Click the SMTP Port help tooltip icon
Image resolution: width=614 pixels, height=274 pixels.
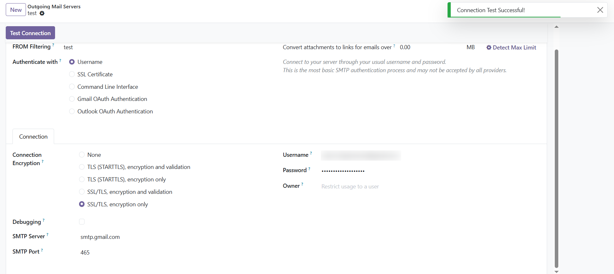point(42,250)
